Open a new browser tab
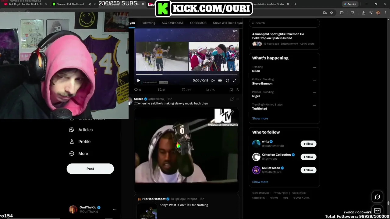390x219 pixels. coord(295,4)
